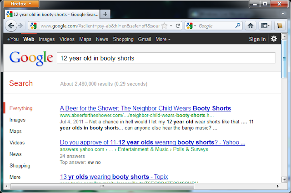This screenshot has height=193, width=291.
Task: Expand the search engine selector arrow
Action: [x=195, y=26]
